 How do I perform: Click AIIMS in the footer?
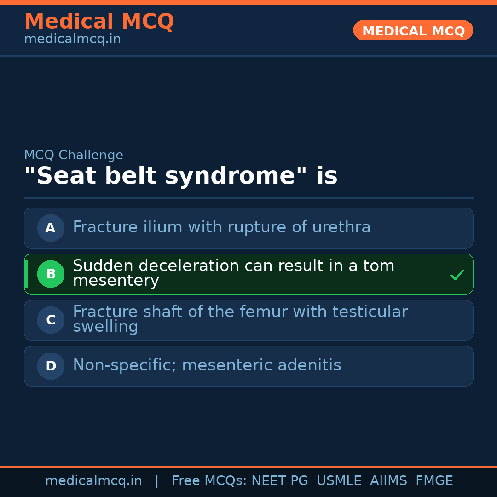pos(388,481)
